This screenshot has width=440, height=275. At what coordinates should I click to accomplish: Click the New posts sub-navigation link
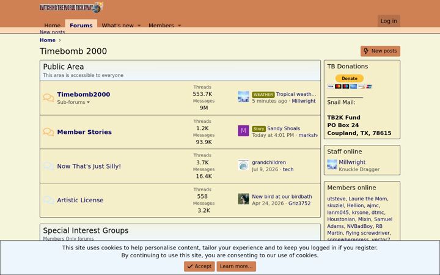tap(52, 32)
